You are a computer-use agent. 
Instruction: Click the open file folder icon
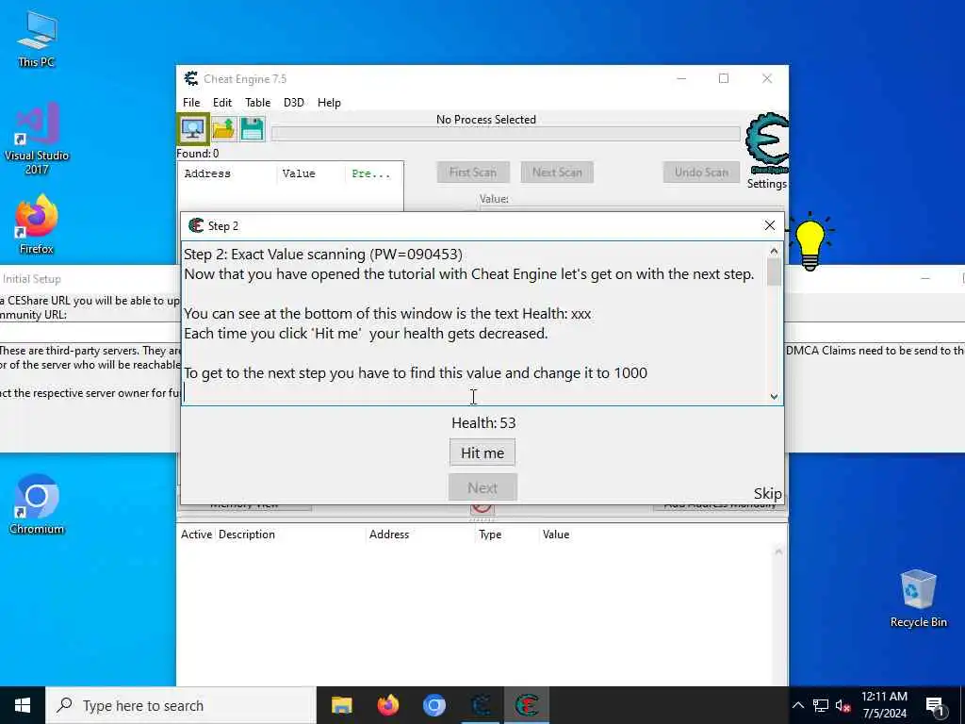click(x=222, y=129)
